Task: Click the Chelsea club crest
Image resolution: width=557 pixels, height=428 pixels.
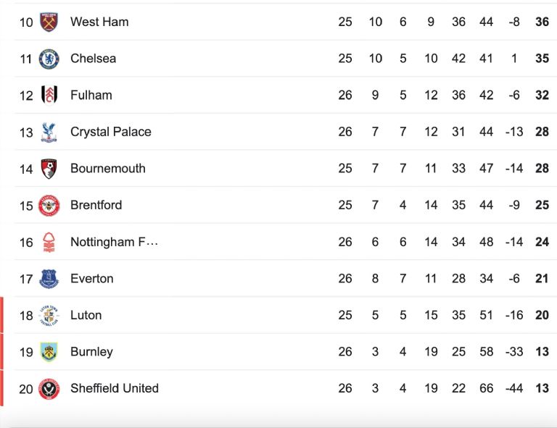Action: [49, 59]
